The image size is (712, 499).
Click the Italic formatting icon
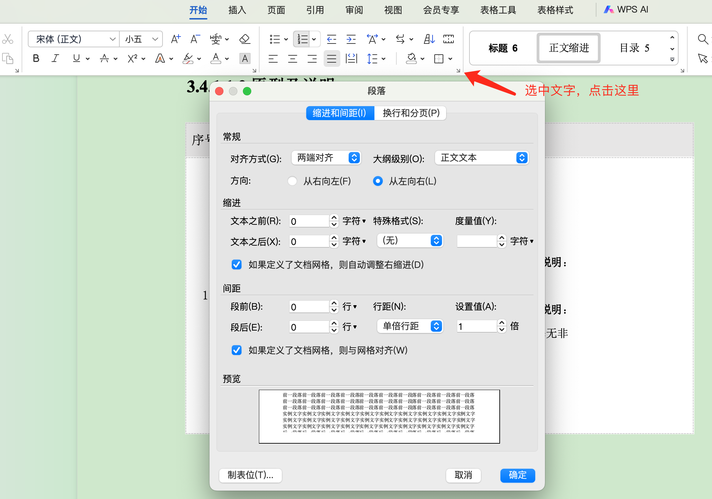click(x=55, y=58)
